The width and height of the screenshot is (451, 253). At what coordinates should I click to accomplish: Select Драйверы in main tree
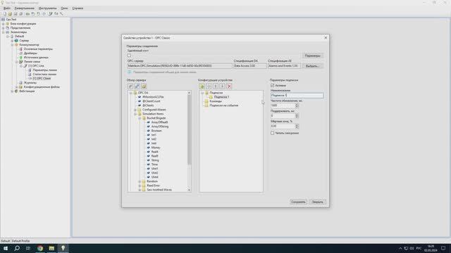(x=30, y=53)
